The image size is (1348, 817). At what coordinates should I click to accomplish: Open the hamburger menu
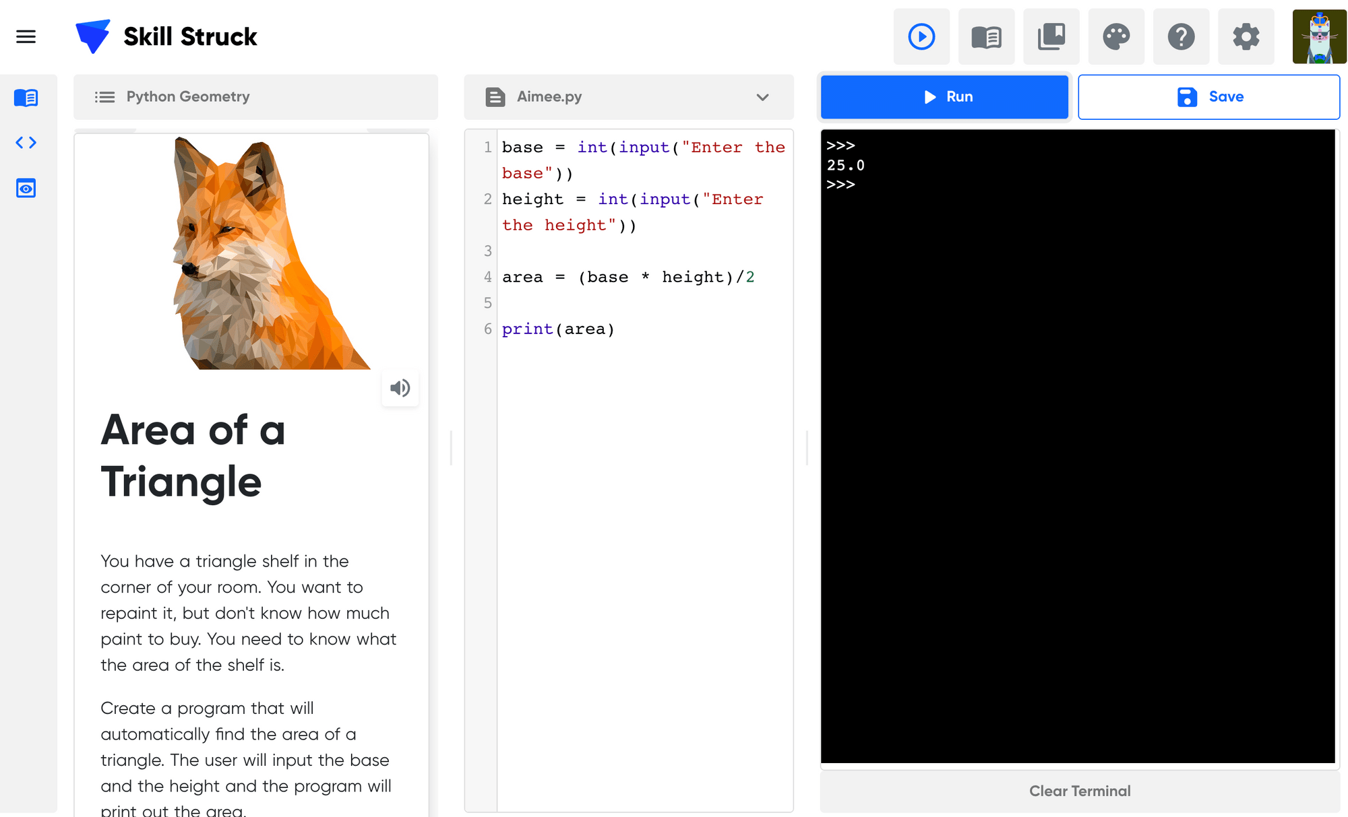[x=26, y=36]
